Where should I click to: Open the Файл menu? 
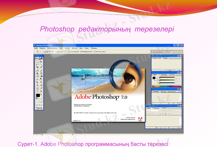point(36,48)
